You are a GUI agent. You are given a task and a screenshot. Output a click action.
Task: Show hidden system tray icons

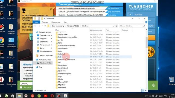point(143,96)
